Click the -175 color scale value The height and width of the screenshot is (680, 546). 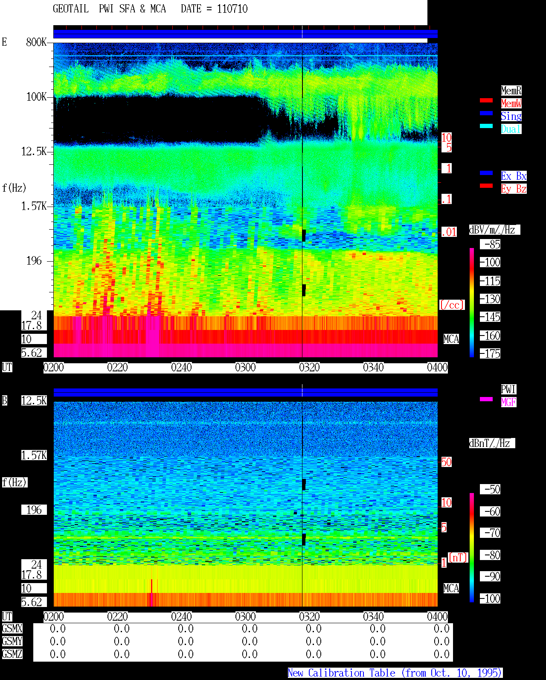pos(490,353)
